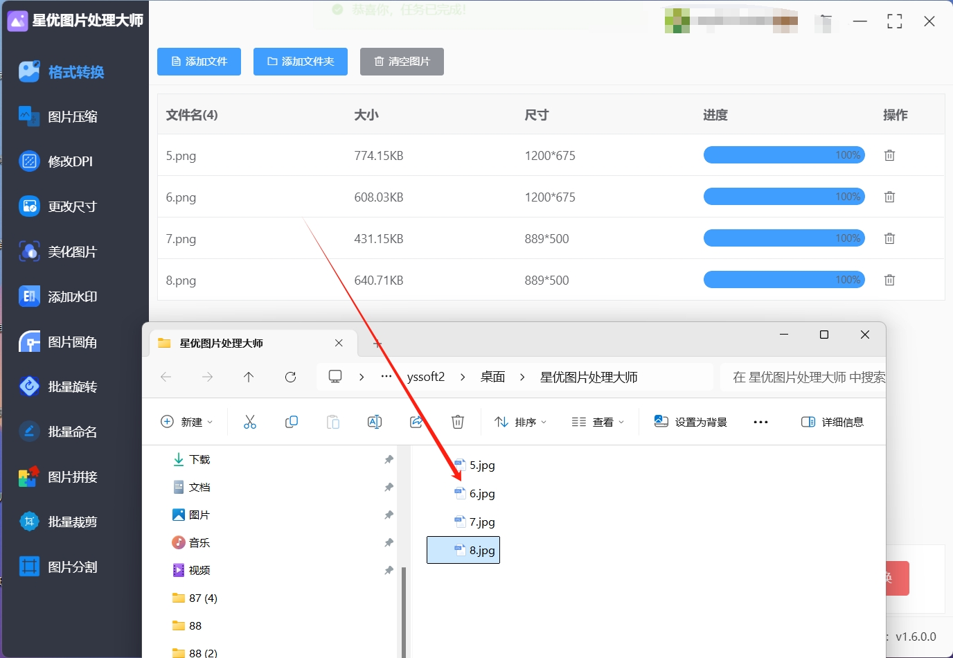Click the 8.png progress bar

click(x=784, y=280)
